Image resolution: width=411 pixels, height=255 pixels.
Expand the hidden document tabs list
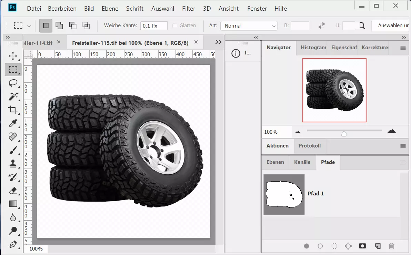218,42
